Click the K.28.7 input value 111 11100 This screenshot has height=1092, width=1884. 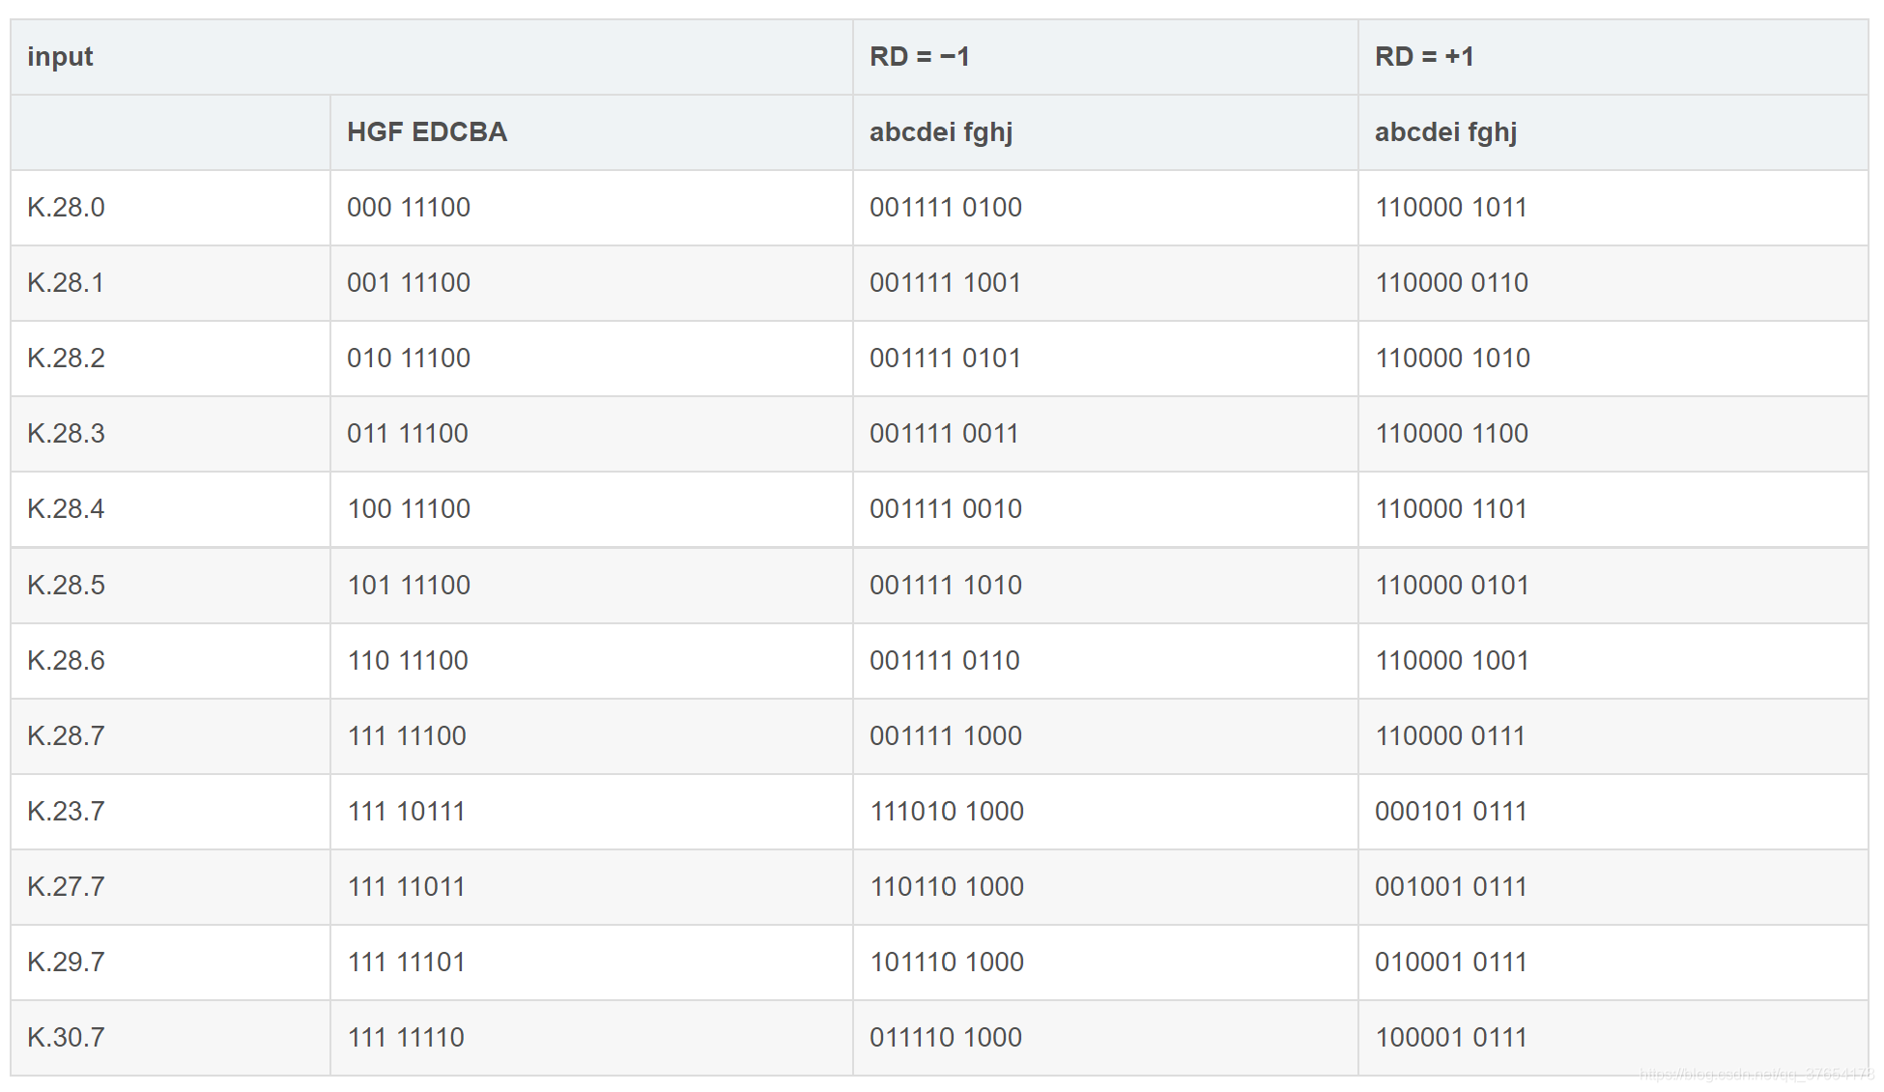[407, 736]
